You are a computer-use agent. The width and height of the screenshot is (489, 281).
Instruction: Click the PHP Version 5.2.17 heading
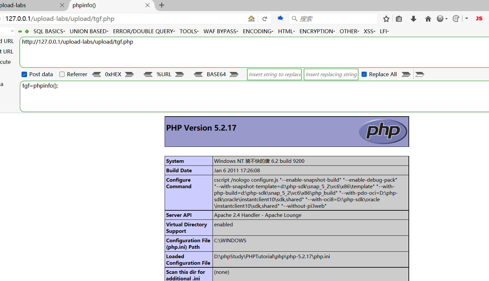click(x=201, y=128)
